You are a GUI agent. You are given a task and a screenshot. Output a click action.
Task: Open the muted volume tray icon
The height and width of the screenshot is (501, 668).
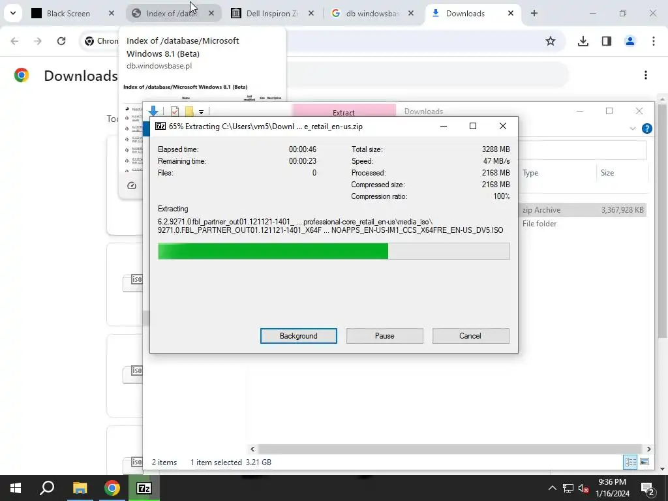click(x=584, y=488)
